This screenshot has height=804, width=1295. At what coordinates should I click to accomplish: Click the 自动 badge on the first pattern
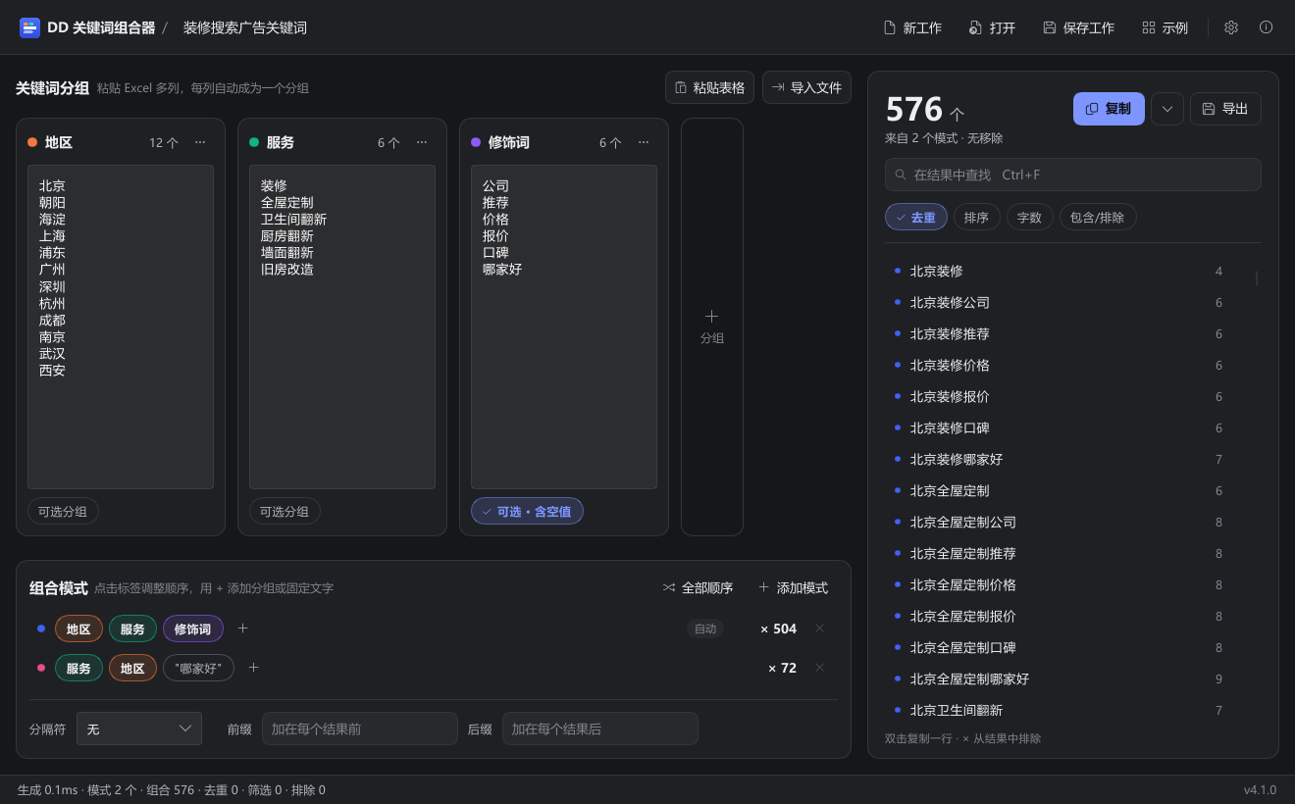tap(705, 628)
